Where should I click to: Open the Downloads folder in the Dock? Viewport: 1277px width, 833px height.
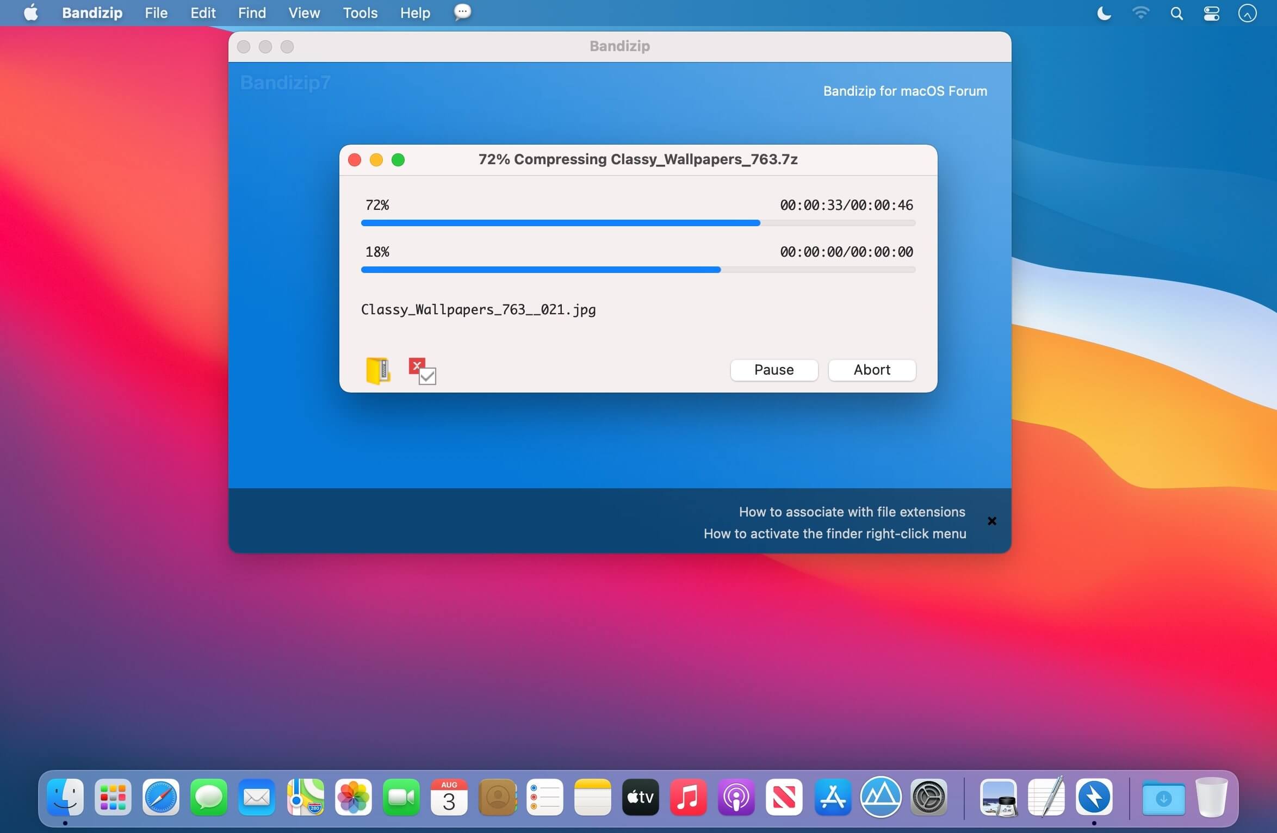(x=1163, y=797)
